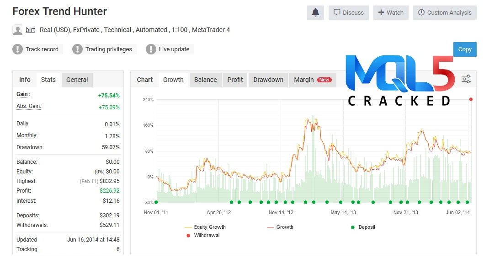Click the 'Abs. Gain:' label

29,106
